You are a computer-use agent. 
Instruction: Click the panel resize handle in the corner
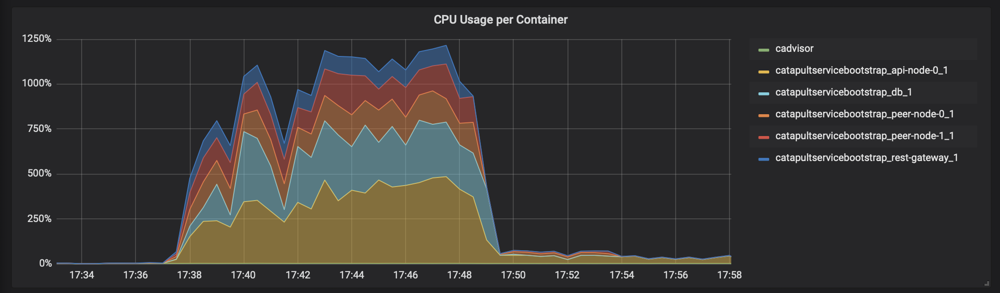[x=987, y=283]
